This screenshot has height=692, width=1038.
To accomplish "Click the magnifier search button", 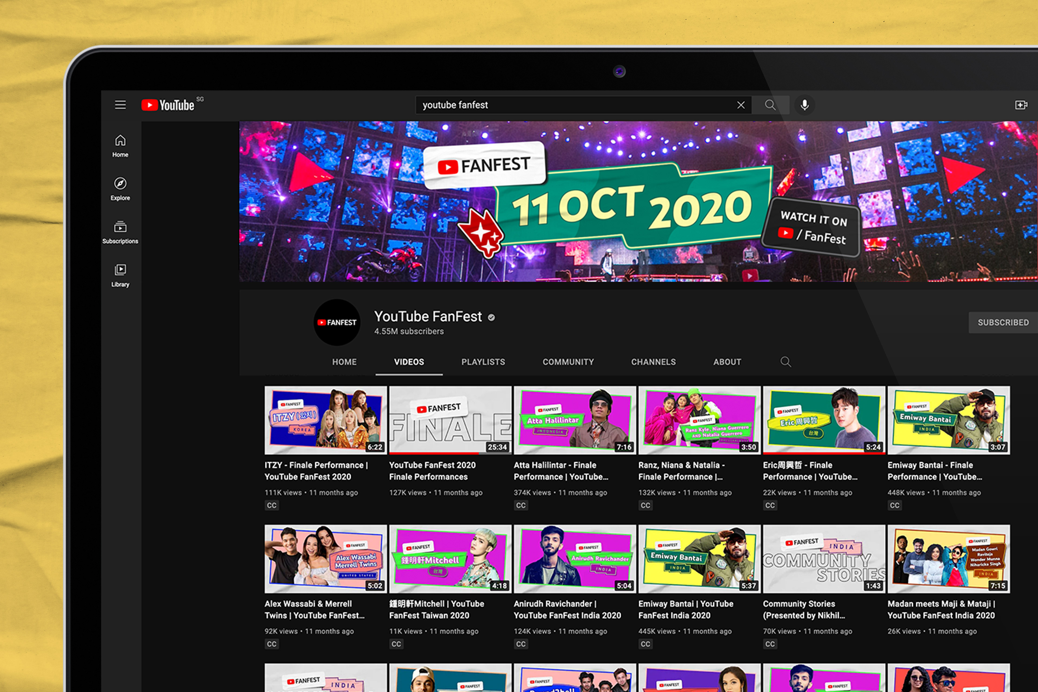I will pyautogui.click(x=770, y=105).
